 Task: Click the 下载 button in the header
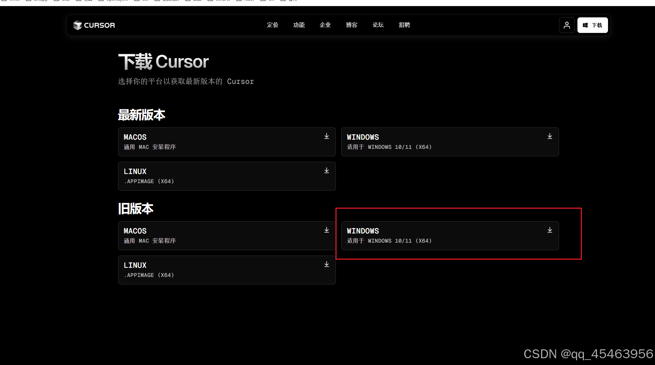pyautogui.click(x=593, y=25)
